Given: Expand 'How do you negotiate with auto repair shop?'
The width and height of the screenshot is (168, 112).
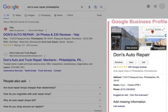Looking at the screenshot, I should pos(53,94).
